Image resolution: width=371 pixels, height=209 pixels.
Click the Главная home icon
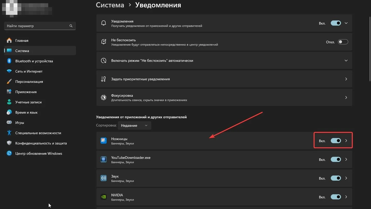9,41
